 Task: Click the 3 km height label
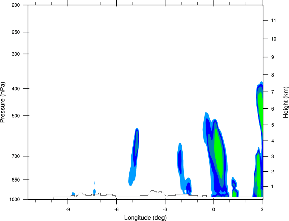(273, 156)
